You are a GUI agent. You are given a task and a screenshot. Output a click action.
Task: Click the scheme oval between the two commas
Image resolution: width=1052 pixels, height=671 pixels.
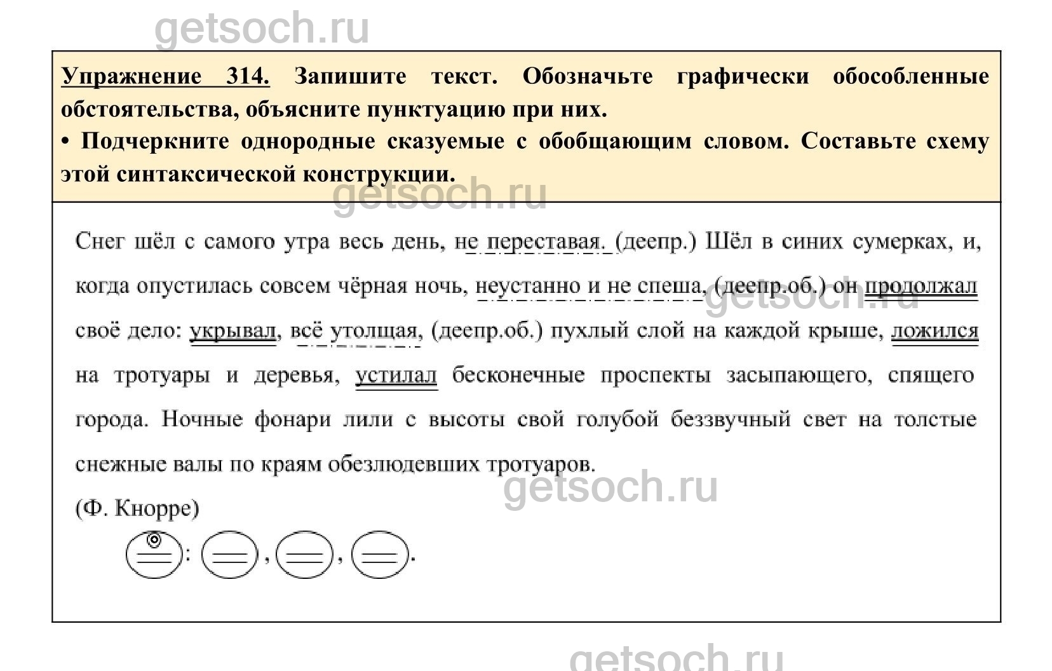[x=305, y=556]
